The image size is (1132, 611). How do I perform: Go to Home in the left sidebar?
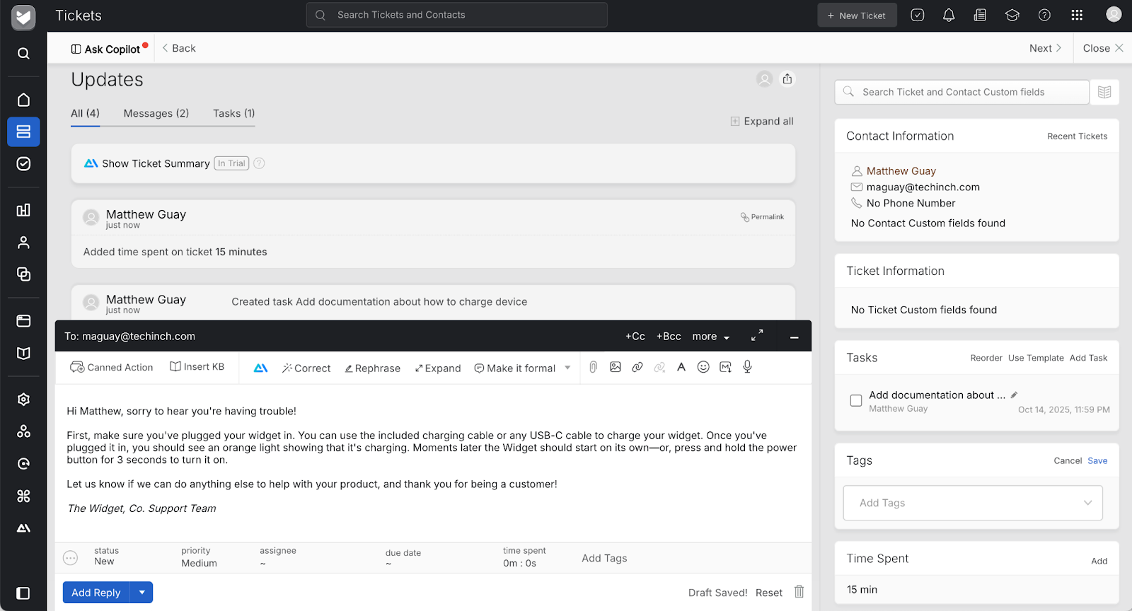click(x=23, y=100)
